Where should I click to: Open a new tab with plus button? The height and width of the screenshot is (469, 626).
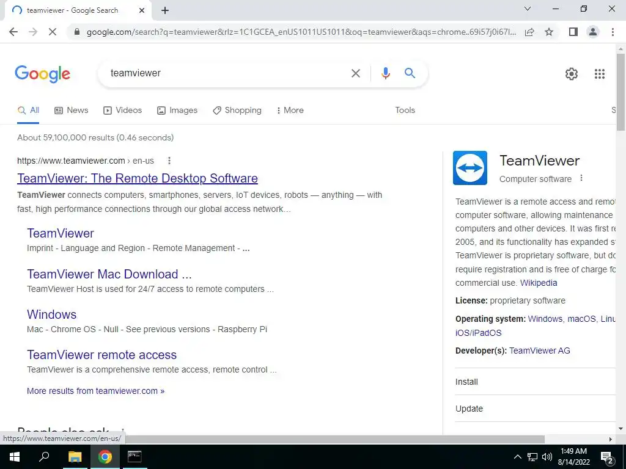click(165, 10)
